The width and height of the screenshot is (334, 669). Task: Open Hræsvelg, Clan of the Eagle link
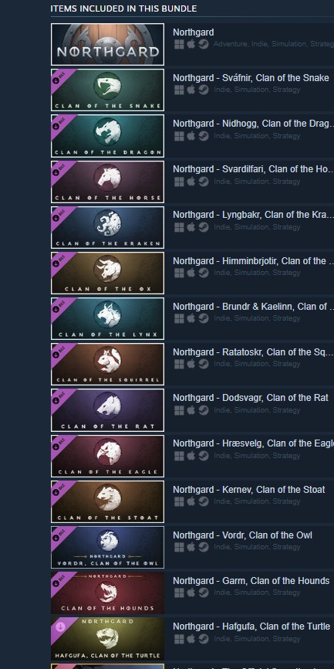254,443
